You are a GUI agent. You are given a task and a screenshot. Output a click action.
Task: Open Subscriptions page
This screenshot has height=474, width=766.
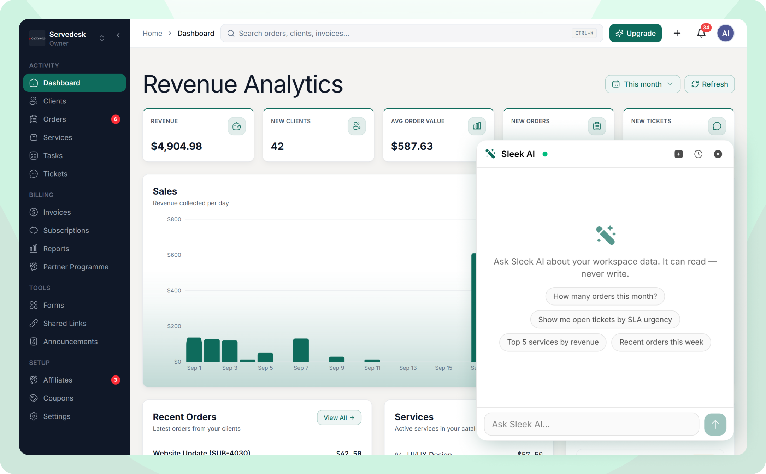(x=75, y=230)
